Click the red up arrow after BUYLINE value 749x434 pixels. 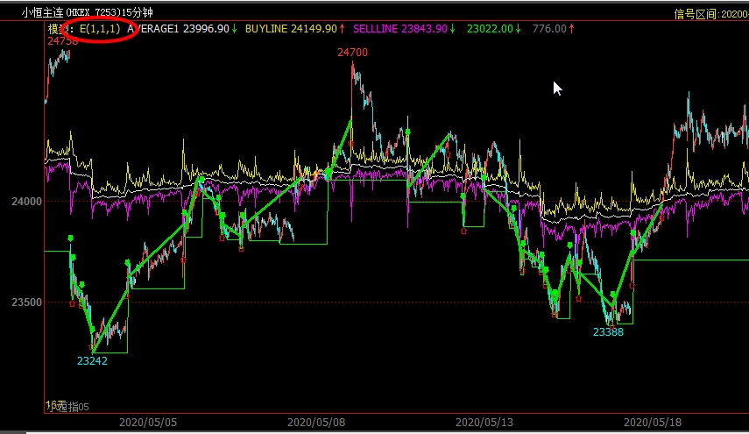(342, 29)
